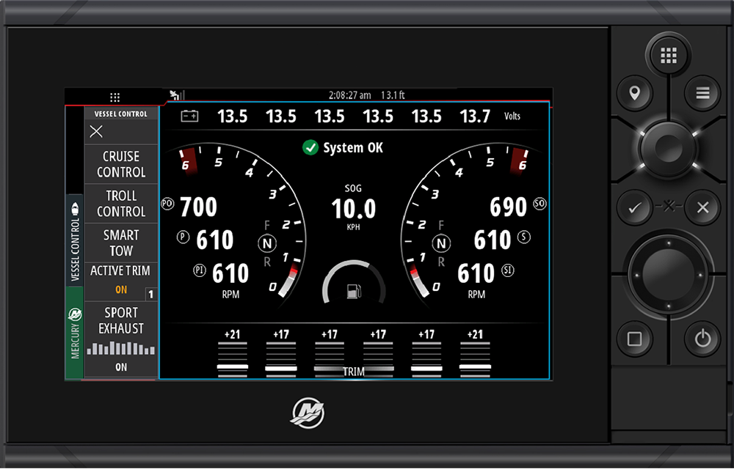734x469 pixels.
Task: Select Smart Tow
Action: pyautogui.click(x=121, y=243)
